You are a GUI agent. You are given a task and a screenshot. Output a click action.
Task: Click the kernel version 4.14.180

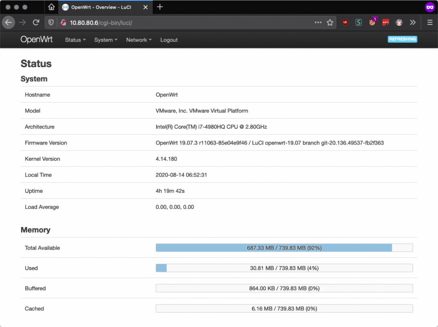point(166,159)
